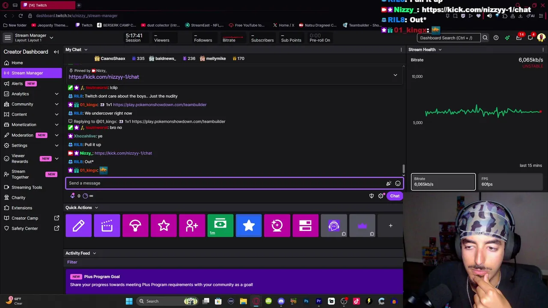Screen dimensions: 548x308
Task: Expand the My Chat panel dropdown
Action: click(86, 50)
